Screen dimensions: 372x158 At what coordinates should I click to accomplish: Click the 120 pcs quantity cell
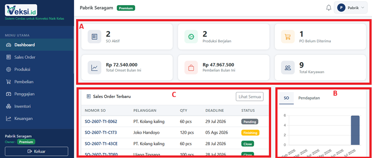187,133
